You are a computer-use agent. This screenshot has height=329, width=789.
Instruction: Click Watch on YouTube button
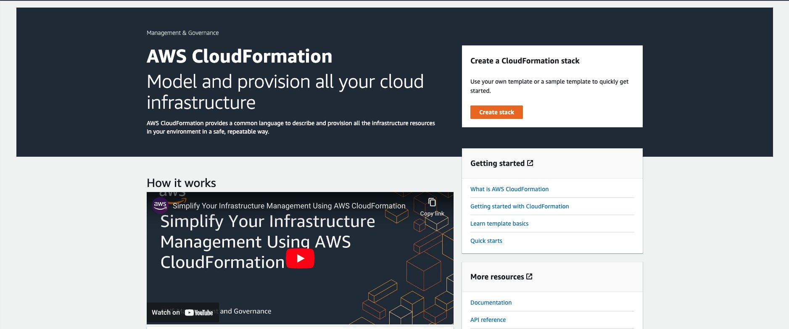182,313
